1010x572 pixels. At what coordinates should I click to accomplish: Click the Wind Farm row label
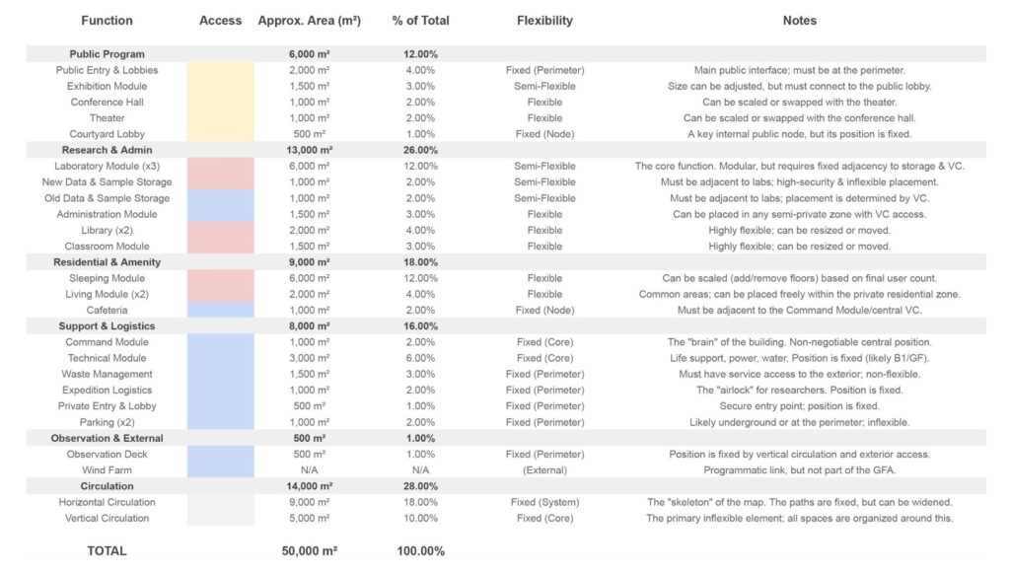click(x=107, y=470)
